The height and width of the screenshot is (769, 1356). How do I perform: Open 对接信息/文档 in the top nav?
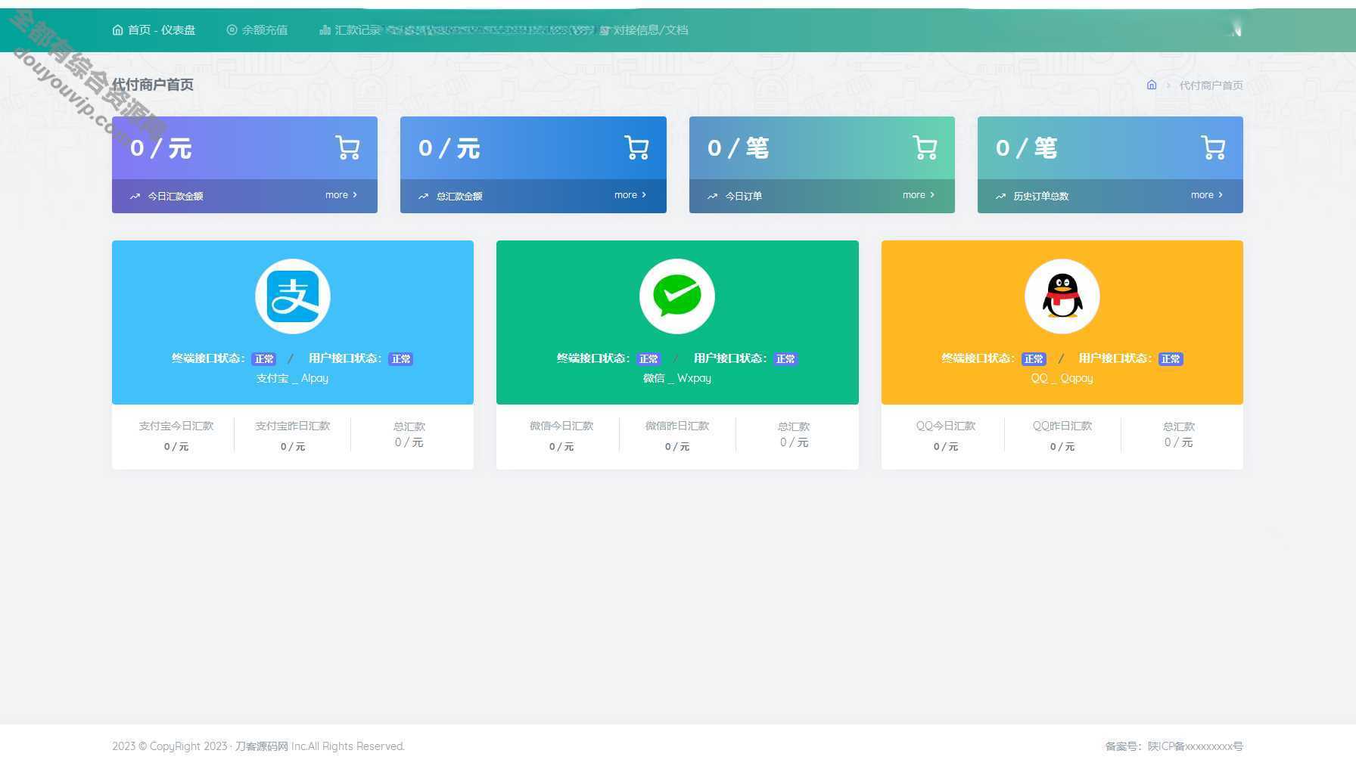coord(644,30)
